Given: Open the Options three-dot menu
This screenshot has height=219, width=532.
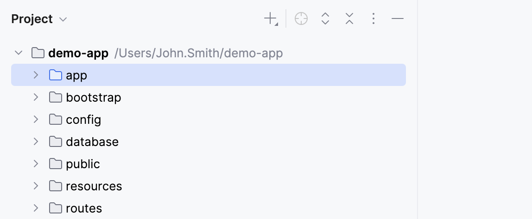Looking at the screenshot, I should (374, 19).
